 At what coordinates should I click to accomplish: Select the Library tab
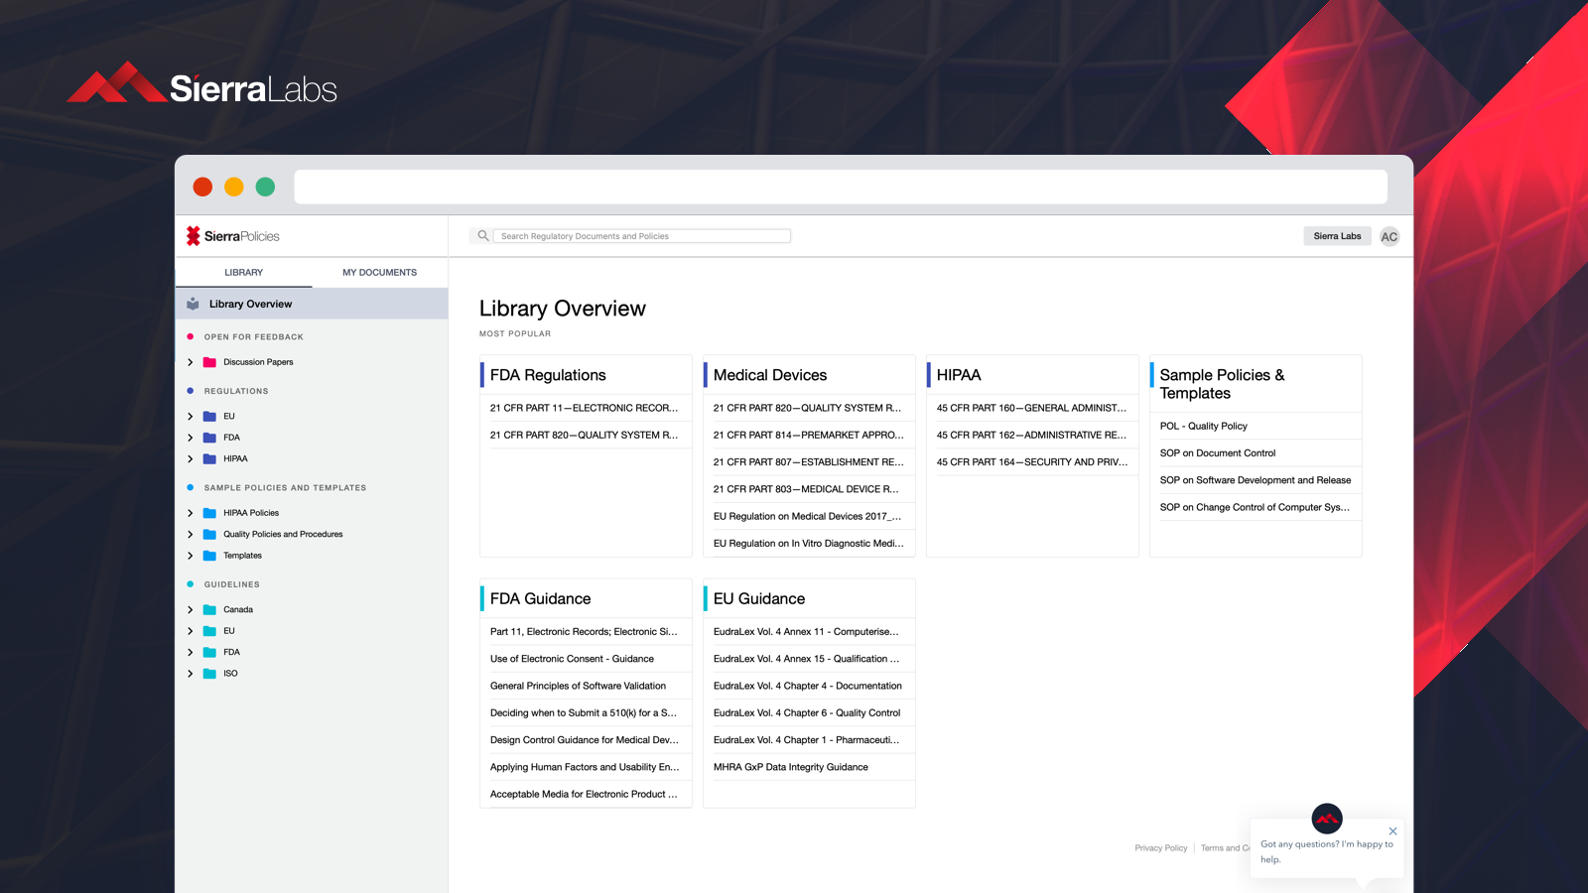pos(243,273)
